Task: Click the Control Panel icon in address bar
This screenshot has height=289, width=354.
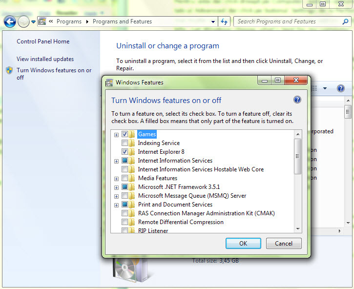Action: click(42, 21)
